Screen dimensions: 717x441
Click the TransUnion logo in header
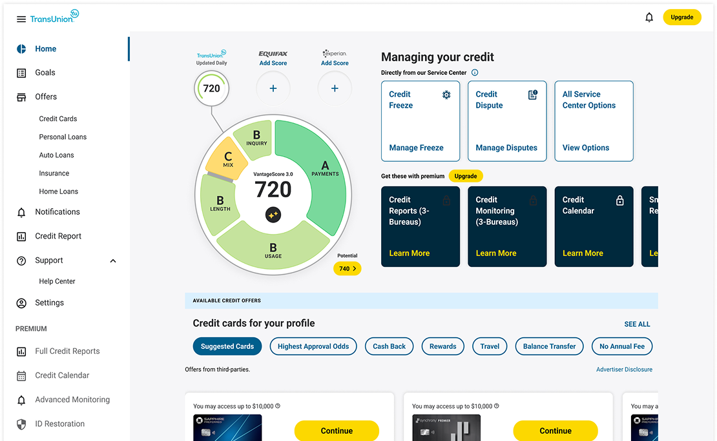(x=54, y=16)
